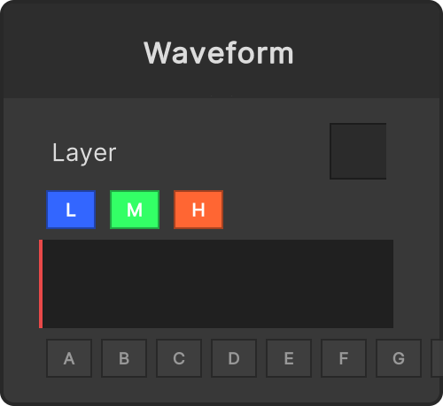443x406 pixels.
Task: Click the Layer label text
Action: pyautogui.click(x=84, y=153)
